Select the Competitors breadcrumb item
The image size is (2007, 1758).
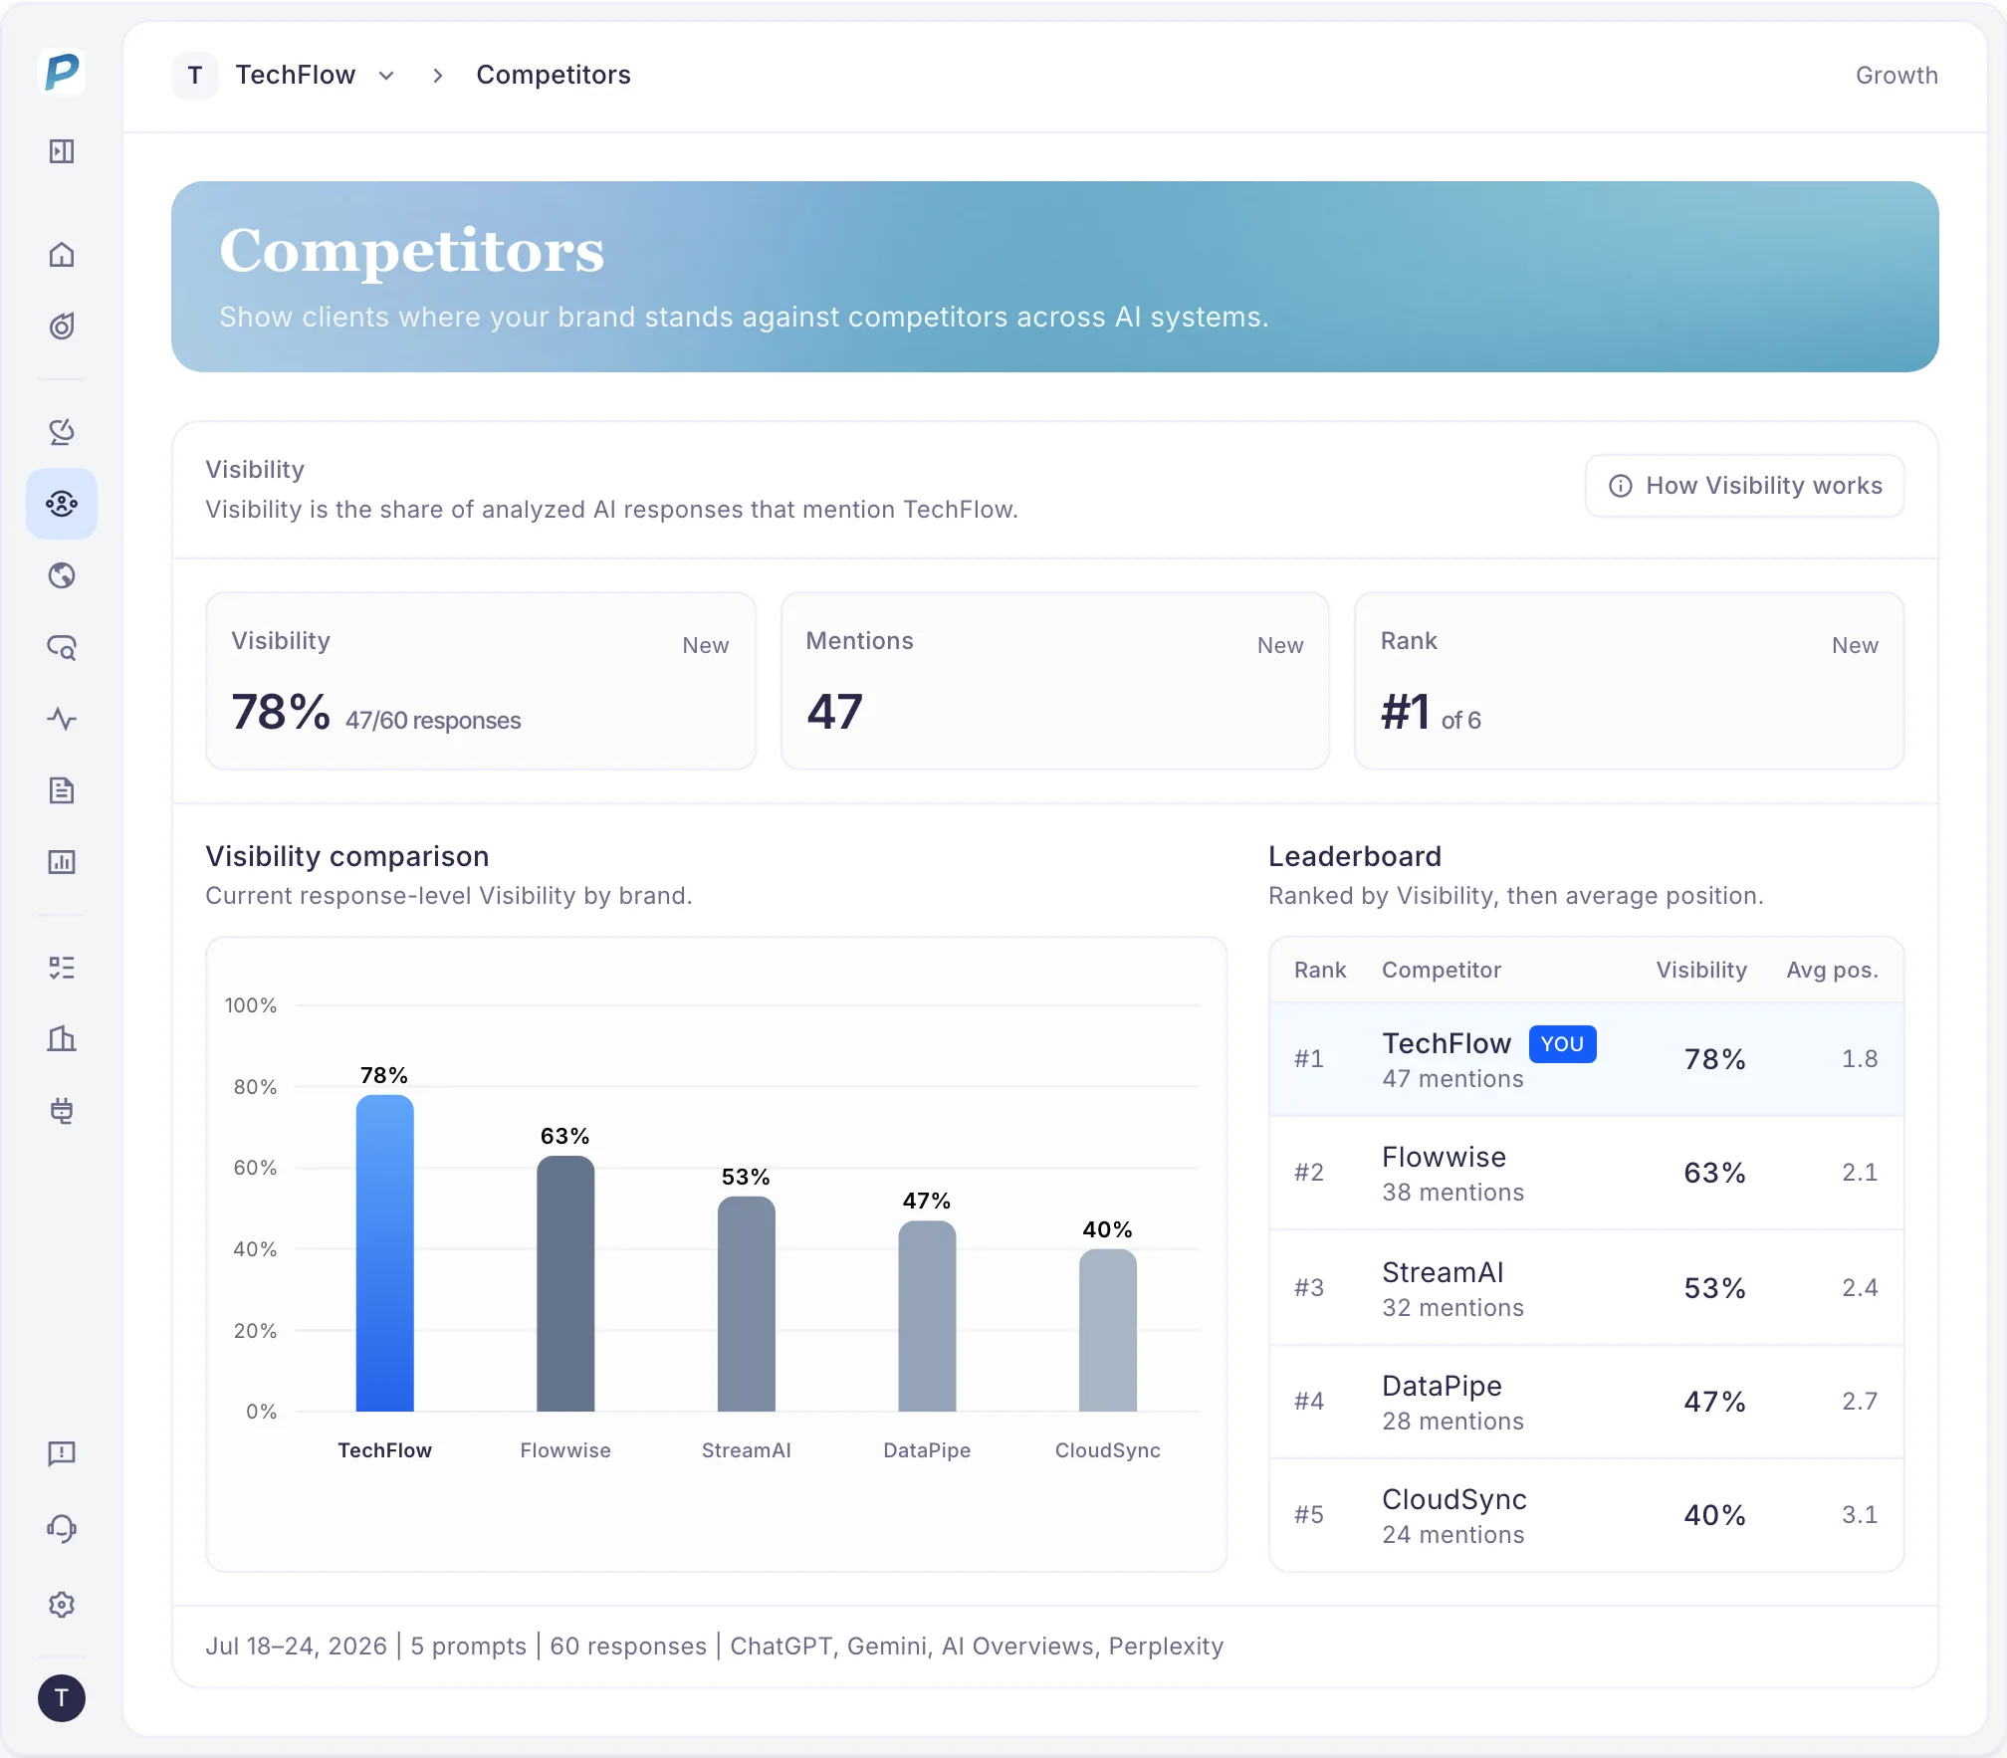click(554, 76)
